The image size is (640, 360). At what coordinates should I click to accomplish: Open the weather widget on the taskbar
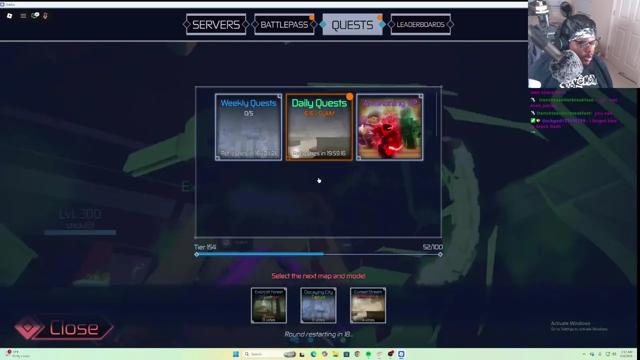[17, 354]
